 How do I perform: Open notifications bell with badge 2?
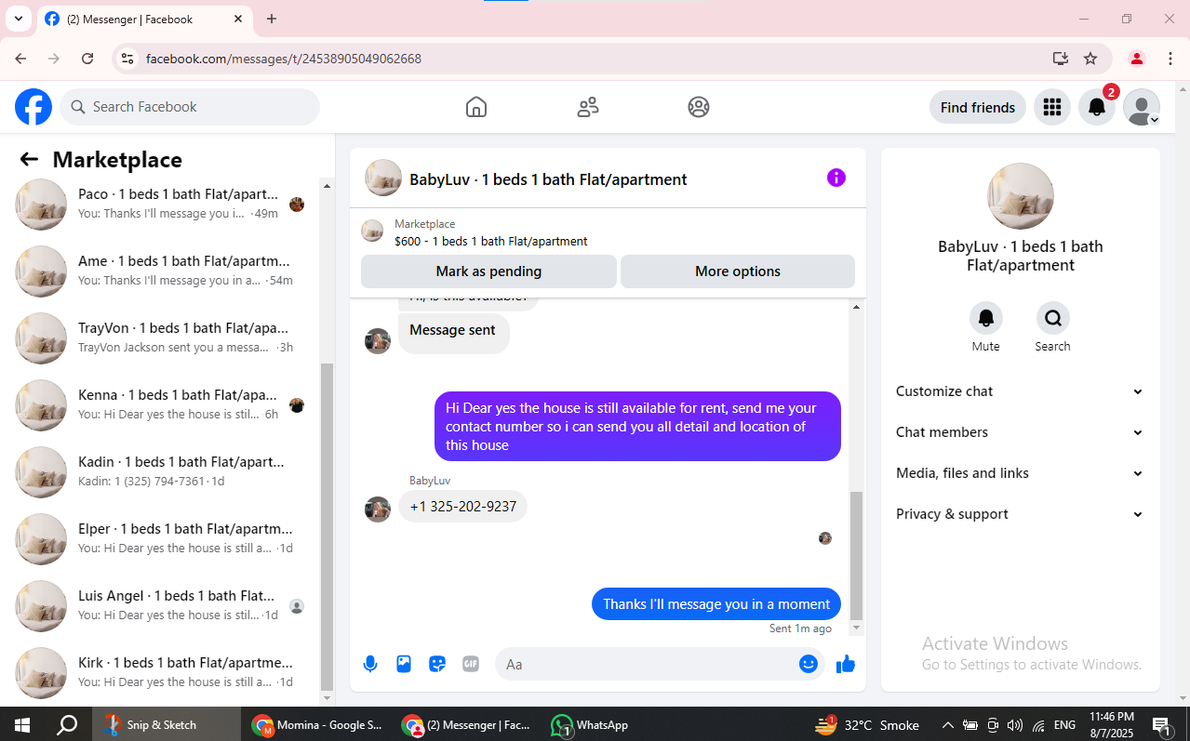(x=1097, y=107)
